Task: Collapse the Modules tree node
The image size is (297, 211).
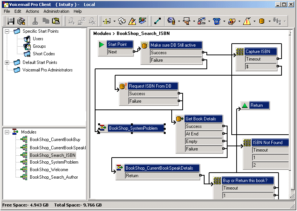Action: pos(7,132)
